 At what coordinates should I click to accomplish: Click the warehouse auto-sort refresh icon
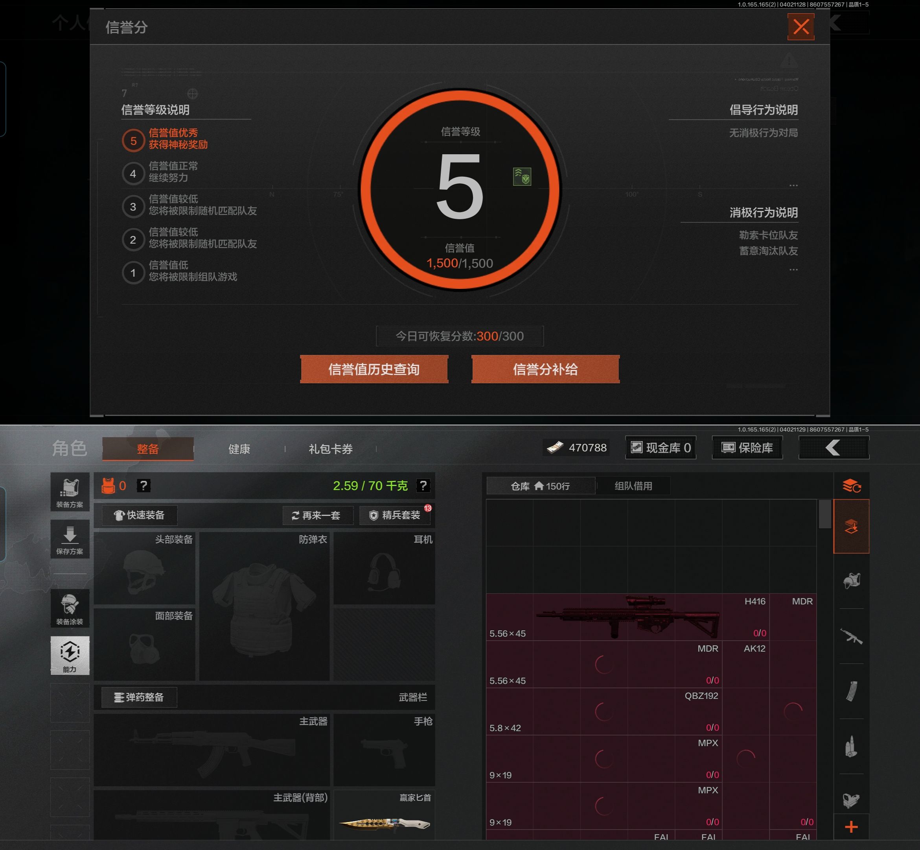click(x=851, y=486)
